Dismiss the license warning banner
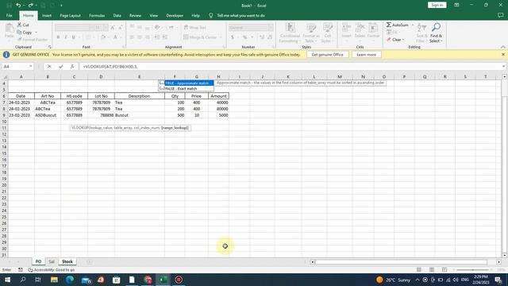Image resolution: width=508 pixels, height=286 pixels. [502, 55]
